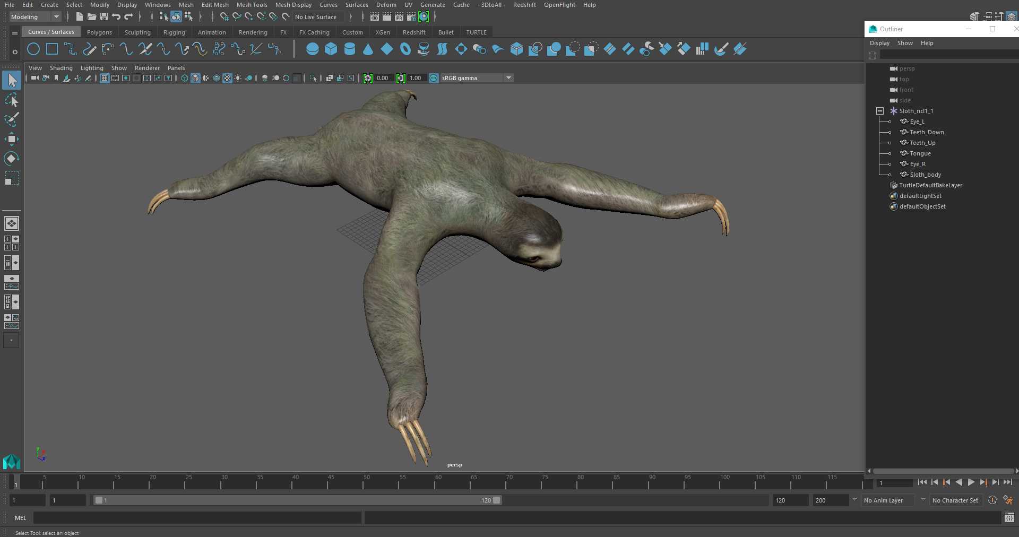Toggle the auto keyframe button
Image resolution: width=1019 pixels, height=537 pixels.
coord(992,500)
